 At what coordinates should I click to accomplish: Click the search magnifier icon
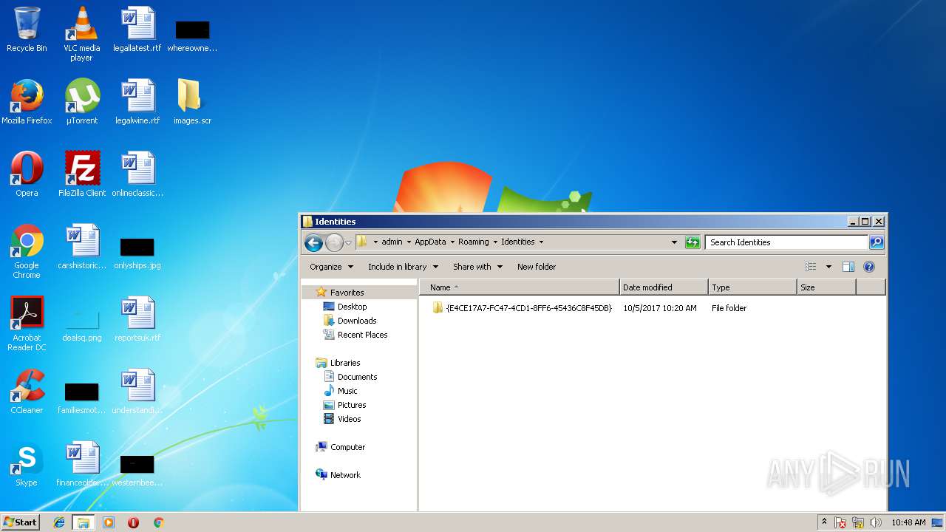coord(876,242)
